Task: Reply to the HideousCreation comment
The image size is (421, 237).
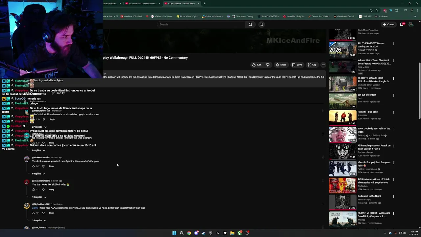Action: 52,166
